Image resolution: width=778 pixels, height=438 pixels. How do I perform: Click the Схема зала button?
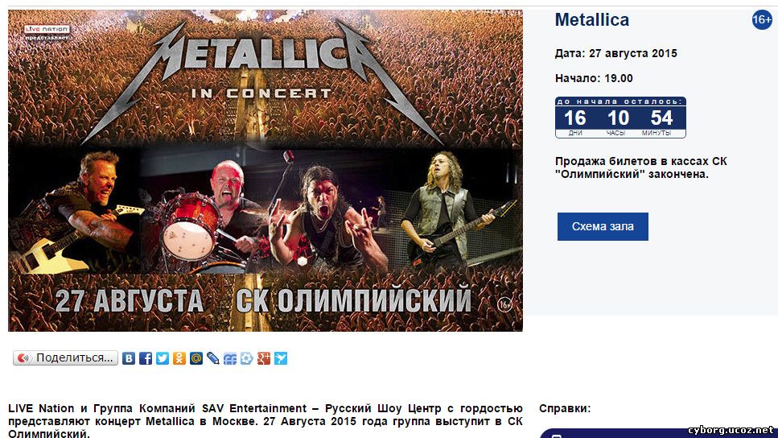coord(603,226)
